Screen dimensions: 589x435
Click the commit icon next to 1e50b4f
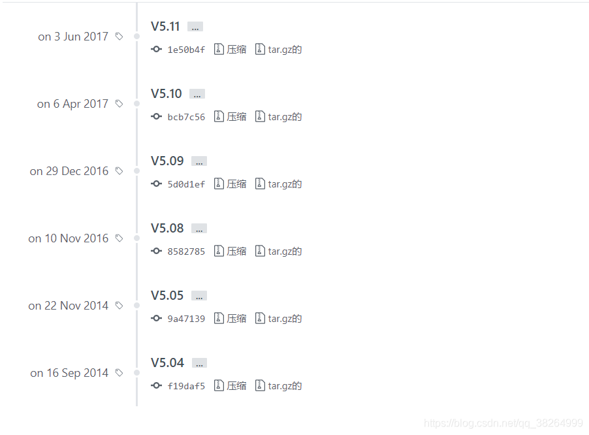pos(156,49)
